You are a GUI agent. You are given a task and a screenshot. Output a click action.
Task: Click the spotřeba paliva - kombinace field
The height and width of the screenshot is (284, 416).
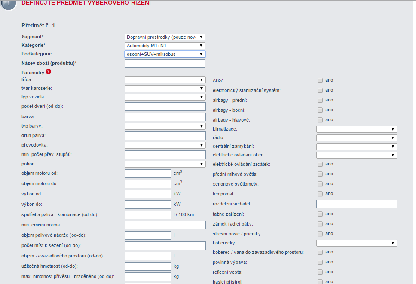point(148,215)
